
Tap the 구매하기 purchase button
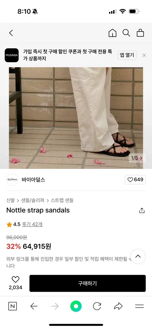[x=88, y=283]
